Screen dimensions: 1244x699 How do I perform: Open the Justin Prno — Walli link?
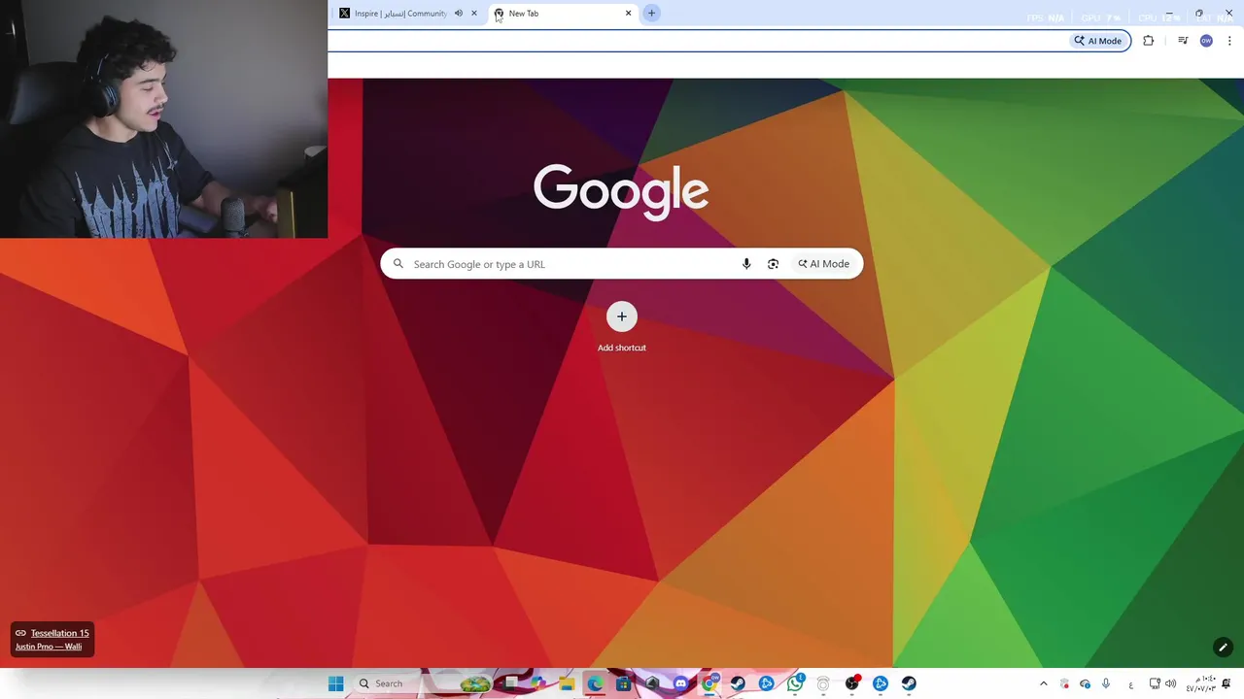click(49, 647)
